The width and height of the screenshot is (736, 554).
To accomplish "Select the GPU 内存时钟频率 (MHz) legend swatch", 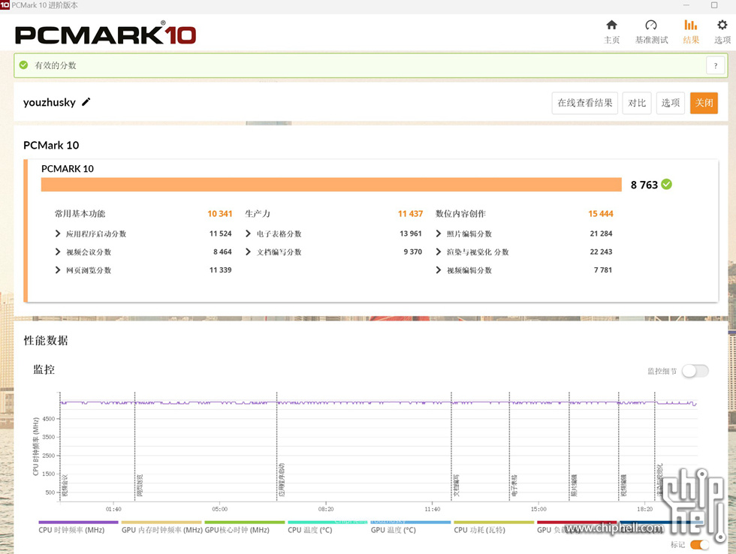I will click(161, 522).
